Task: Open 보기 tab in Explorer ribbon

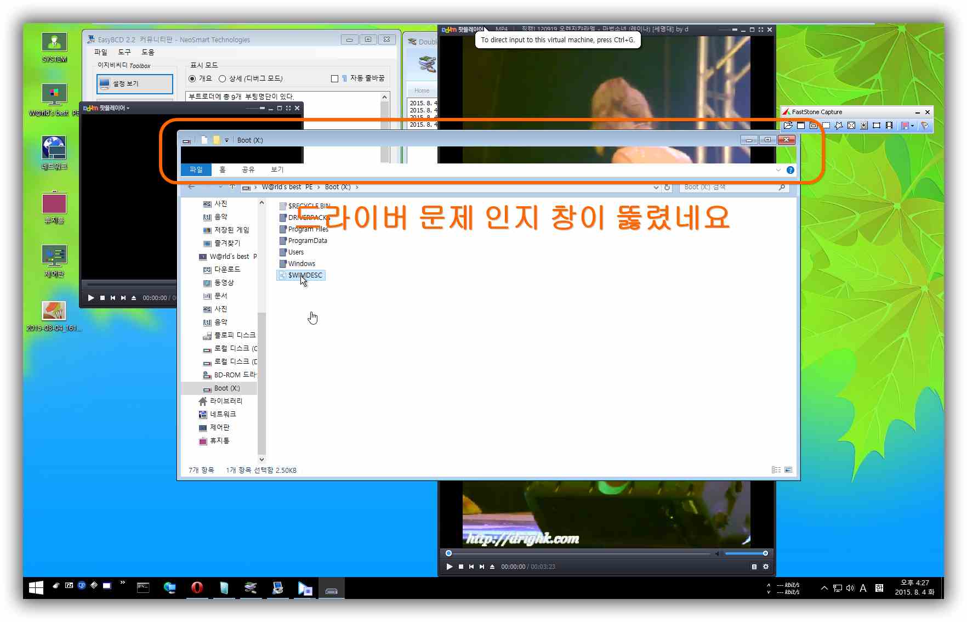Action: click(277, 170)
